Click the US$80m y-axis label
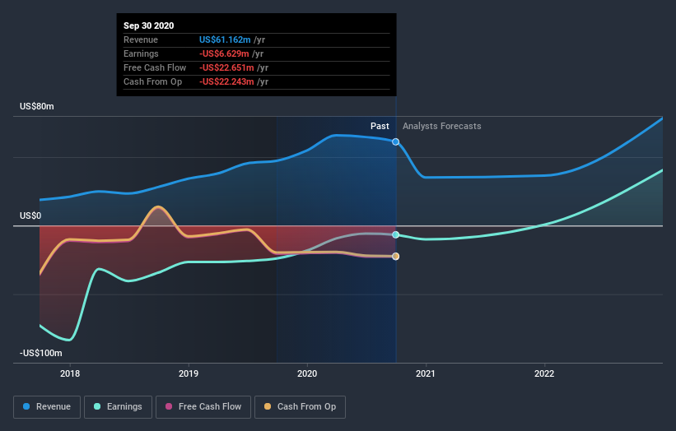 pos(37,106)
